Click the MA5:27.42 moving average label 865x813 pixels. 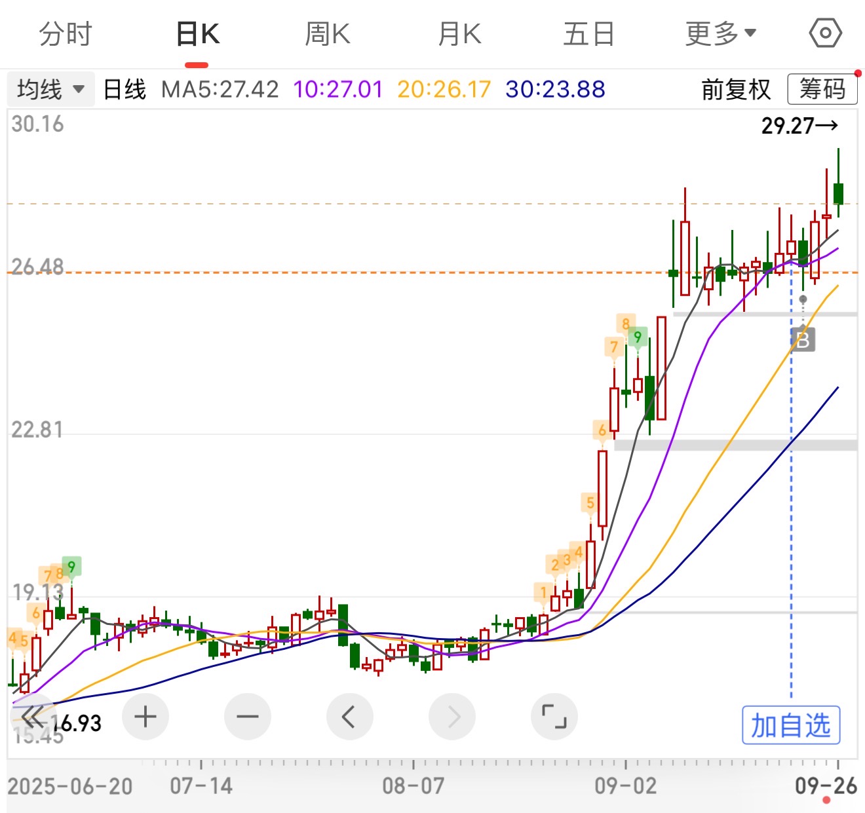[220, 89]
